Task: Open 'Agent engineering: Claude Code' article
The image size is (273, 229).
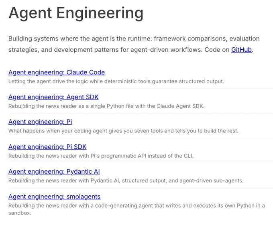Action: (x=57, y=72)
